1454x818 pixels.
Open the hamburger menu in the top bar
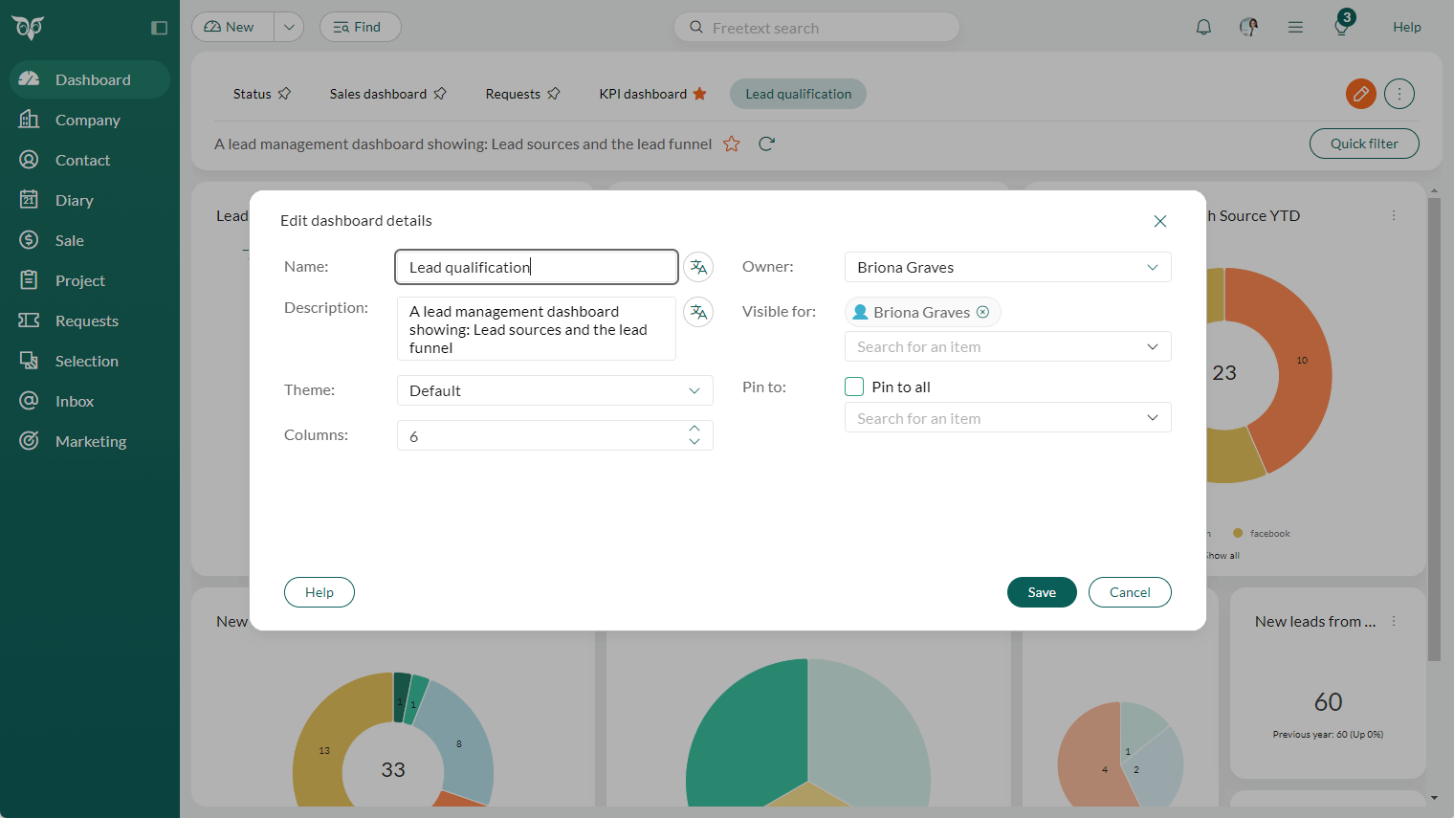click(1295, 27)
